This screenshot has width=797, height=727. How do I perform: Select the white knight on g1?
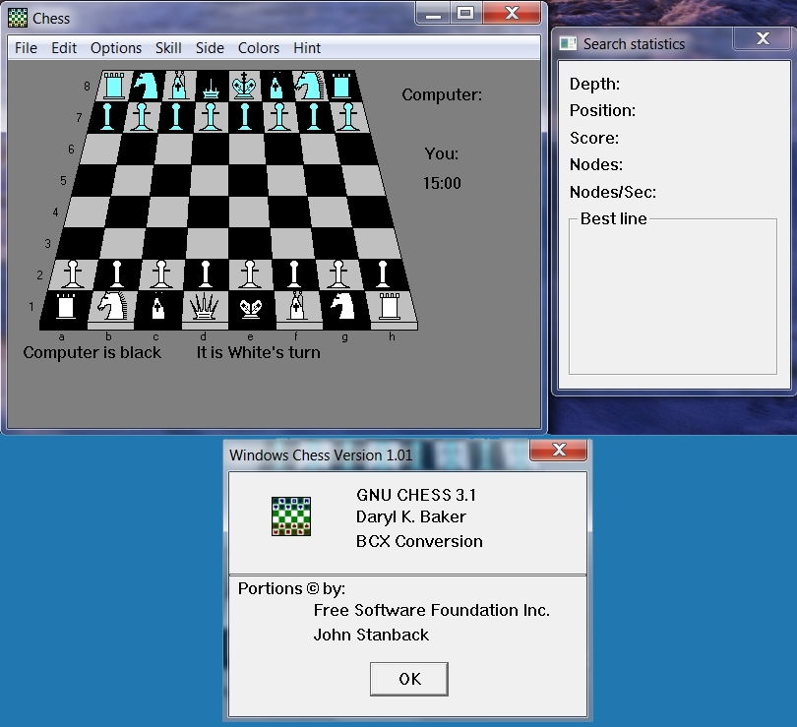(343, 306)
